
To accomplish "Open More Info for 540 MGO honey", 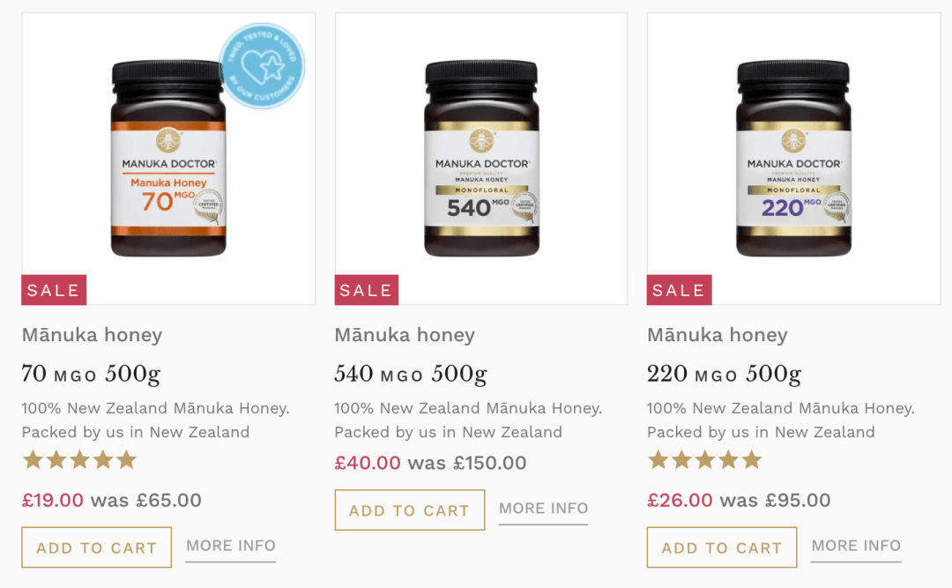I will [x=543, y=509].
